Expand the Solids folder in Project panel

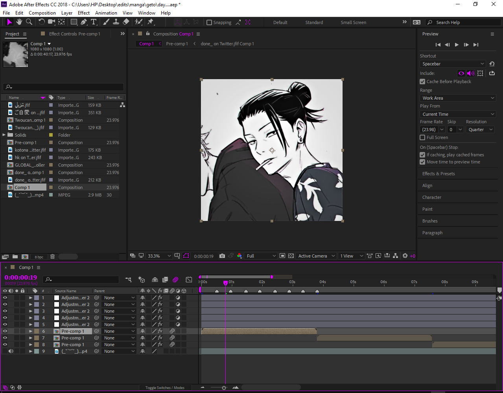(4, 135)
